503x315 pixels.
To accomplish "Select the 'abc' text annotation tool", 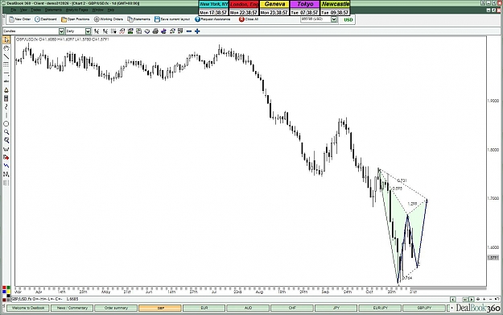I will (6, 81).
